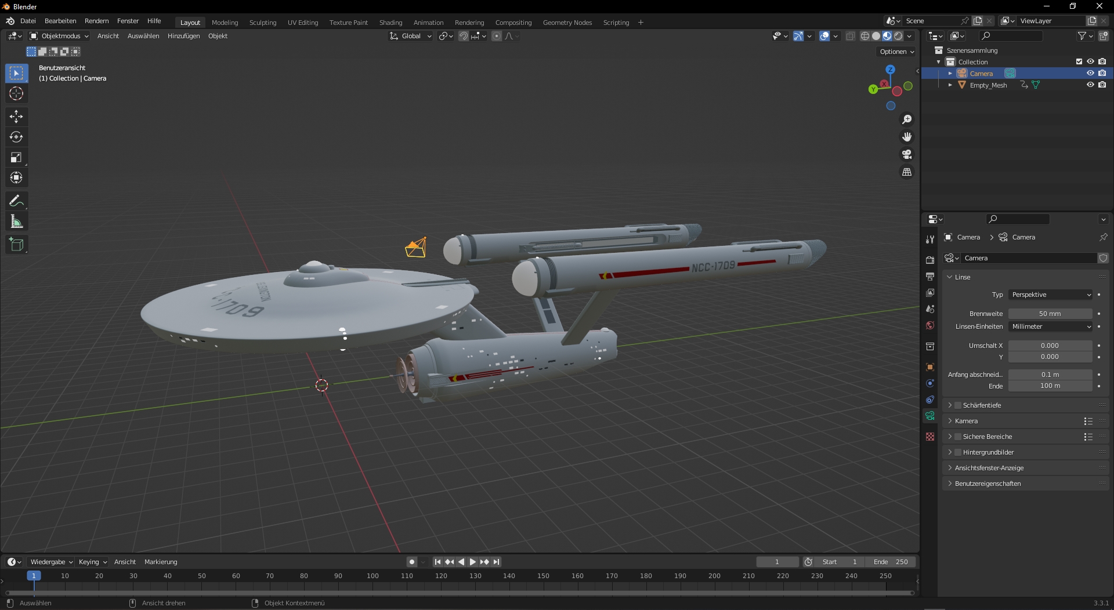Open the Bearbeiten menu
1114x610 pixels.
(x=60, y=21)
